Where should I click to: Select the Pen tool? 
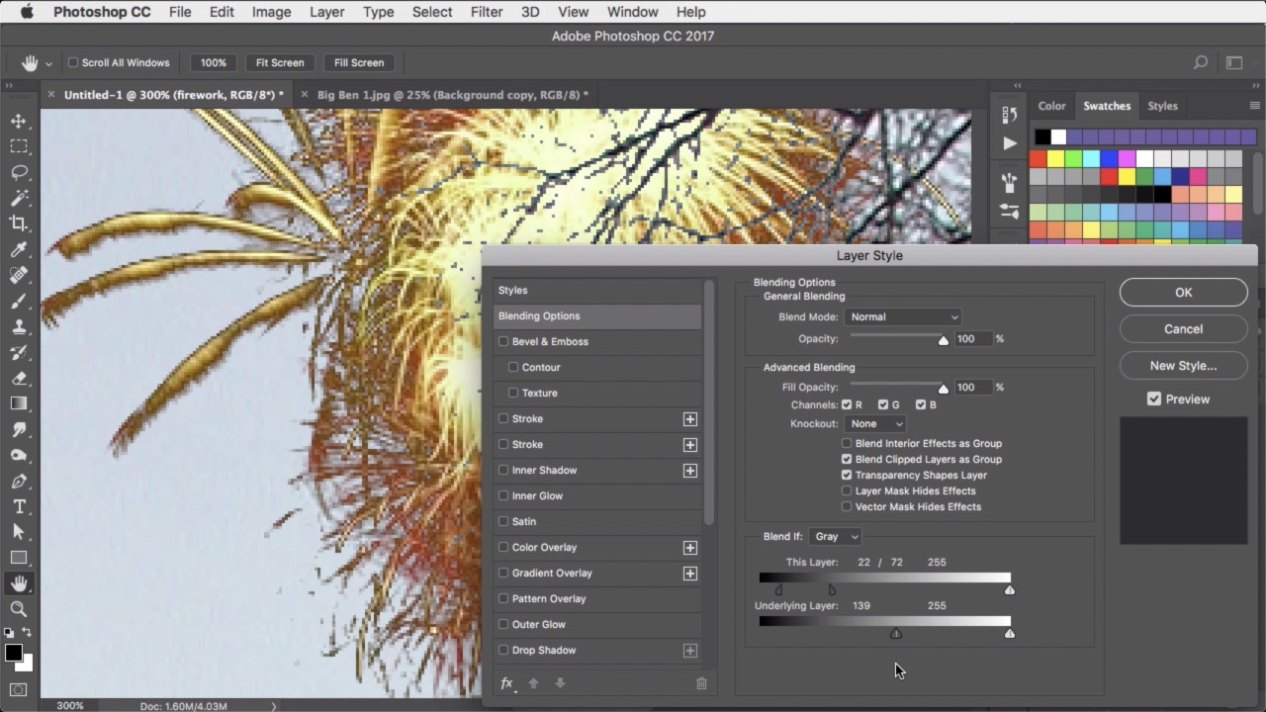click(x=19, y=481)
